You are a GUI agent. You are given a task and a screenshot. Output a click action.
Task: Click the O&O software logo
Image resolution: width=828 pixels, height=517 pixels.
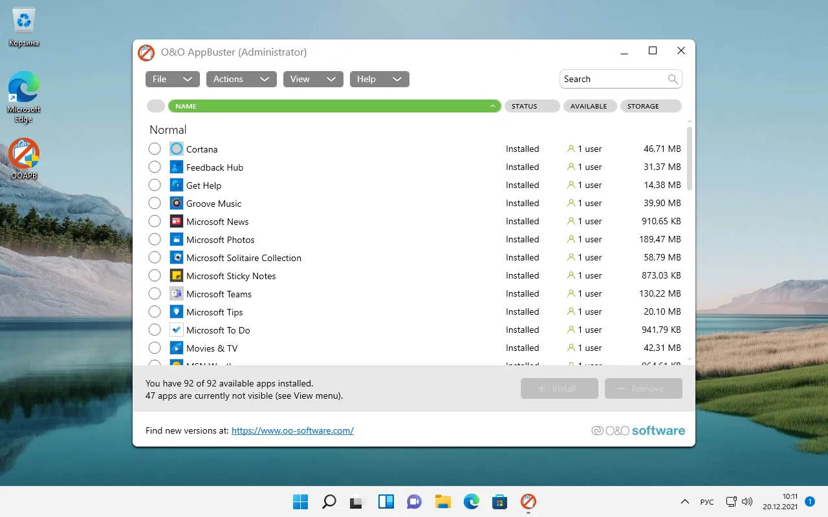(x=638, y=430)
